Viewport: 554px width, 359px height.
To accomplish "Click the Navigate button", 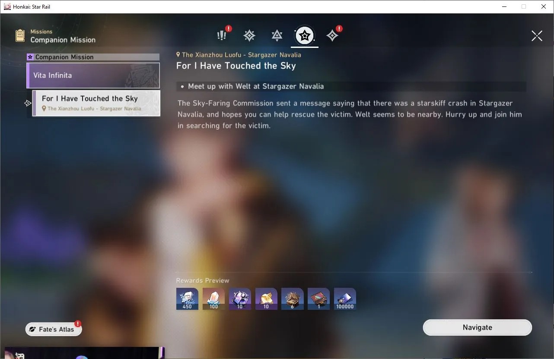I will point(477,328).
